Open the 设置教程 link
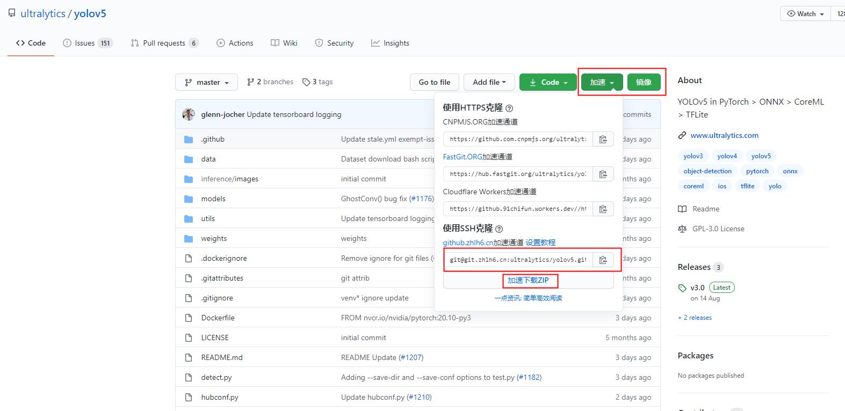The height and width of the screenshot is (411, 845). 540,243
